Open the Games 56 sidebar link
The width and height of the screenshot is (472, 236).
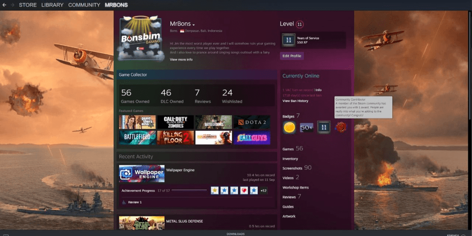coord(292,148)
